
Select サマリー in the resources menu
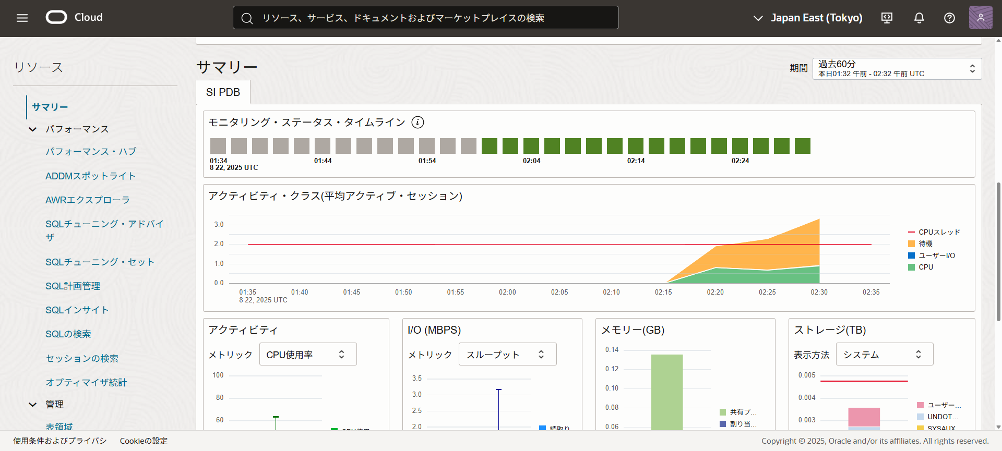50,107
